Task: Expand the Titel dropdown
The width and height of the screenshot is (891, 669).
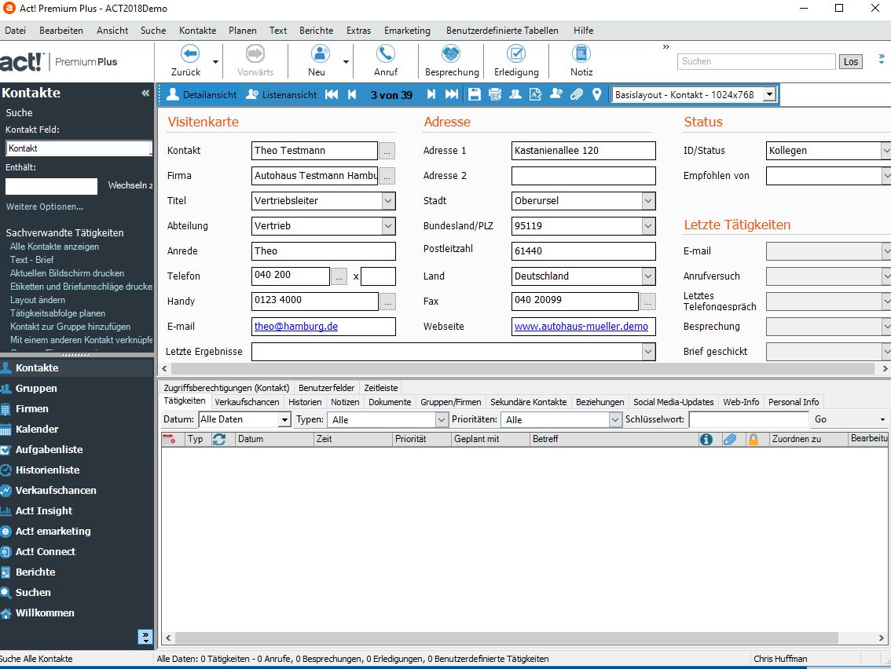Action: click(x=388, y=200)
